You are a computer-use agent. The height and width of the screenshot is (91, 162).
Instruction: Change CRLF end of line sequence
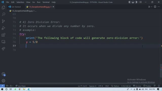[107, 86]
